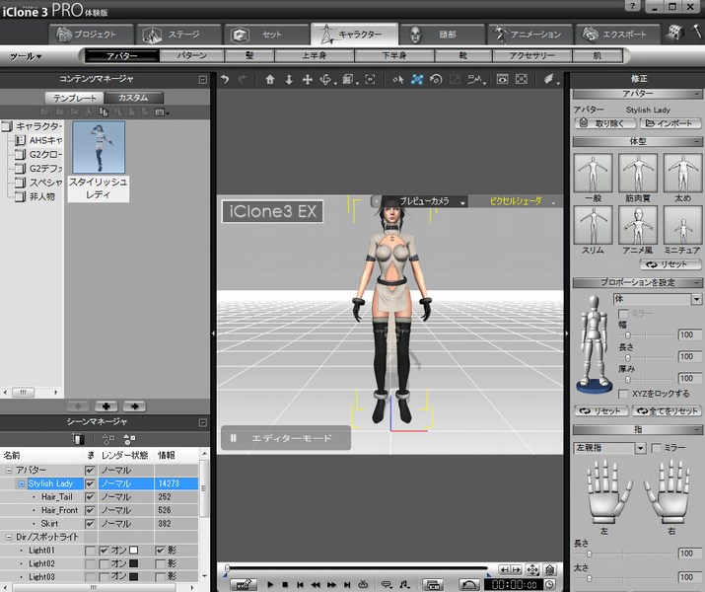
Task: Click the fit-to-frame bracket icon
Action: coord(370,80)
